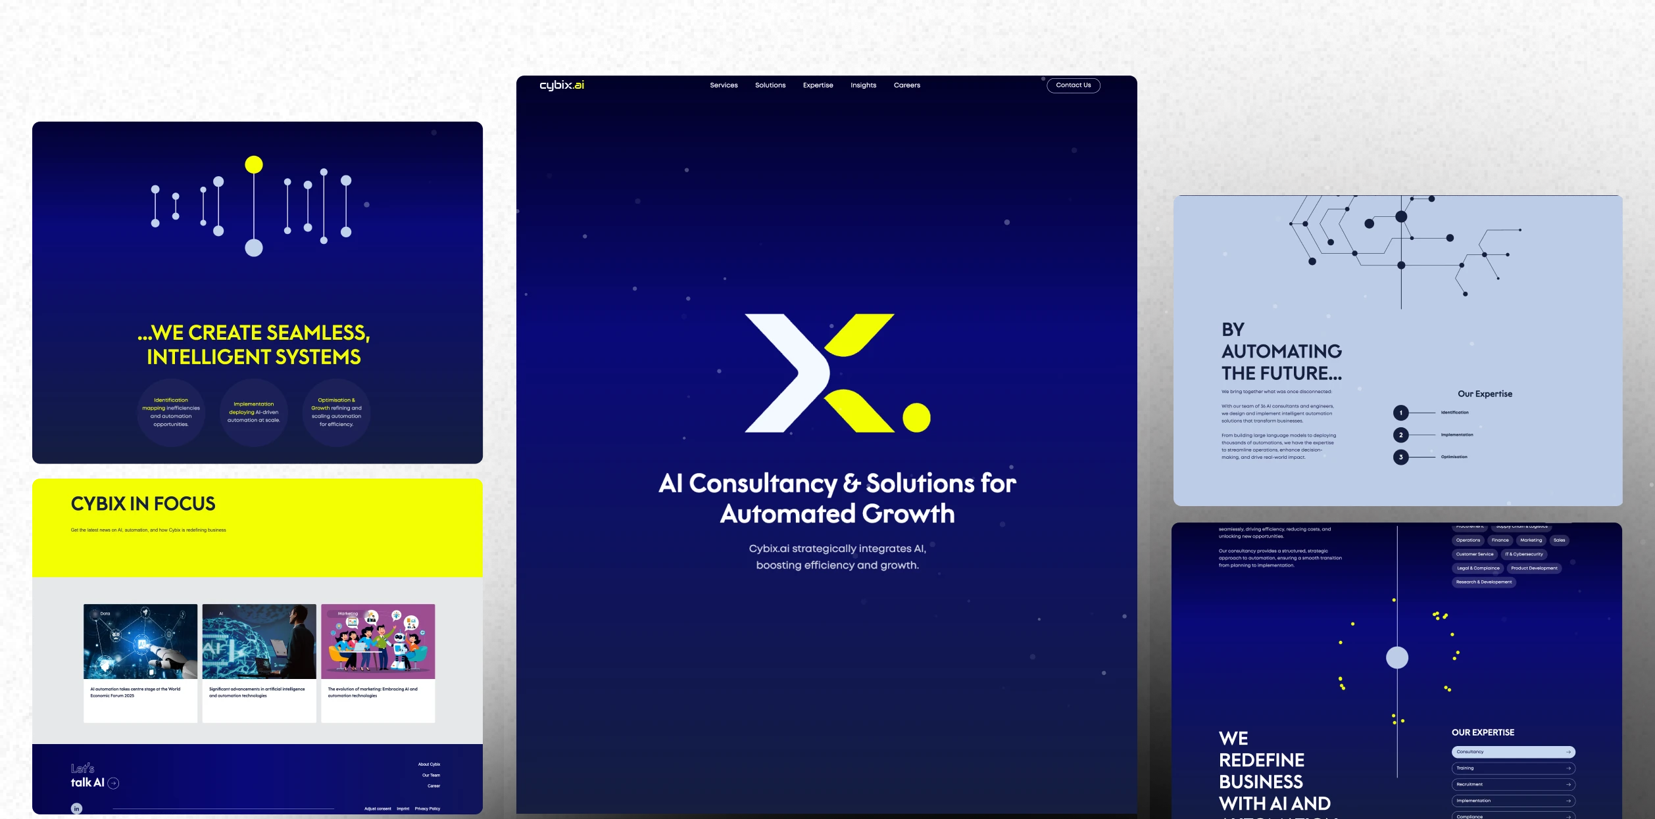Open the Privacy Policy footer link
The width and height of the screenshot is (1655, 819).
(427, 808)
